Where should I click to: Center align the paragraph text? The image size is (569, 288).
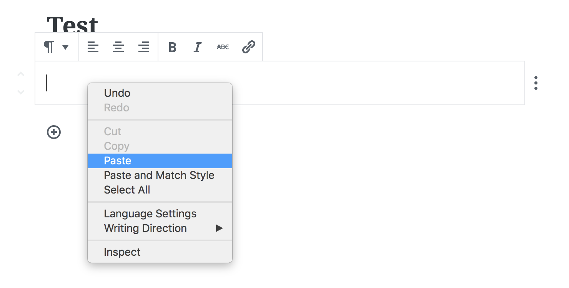pos(118,47)
